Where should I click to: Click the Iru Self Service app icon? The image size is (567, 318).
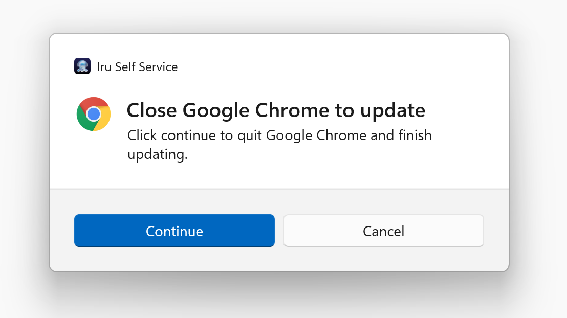point(82,66)
